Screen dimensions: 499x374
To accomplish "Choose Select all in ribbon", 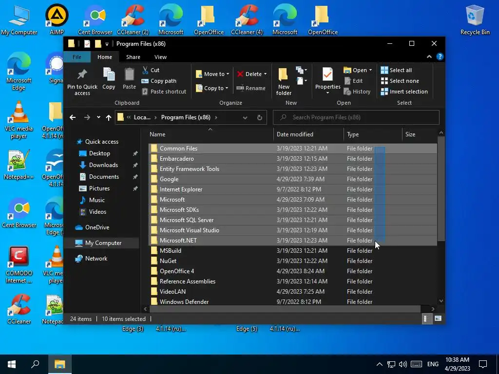I will 396,70.
